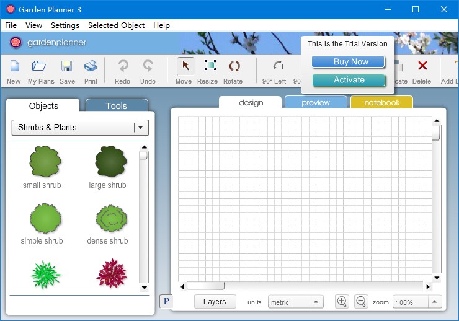Switch to the notebook tab
Screen dimensions: 459x321
click(381, 103)
